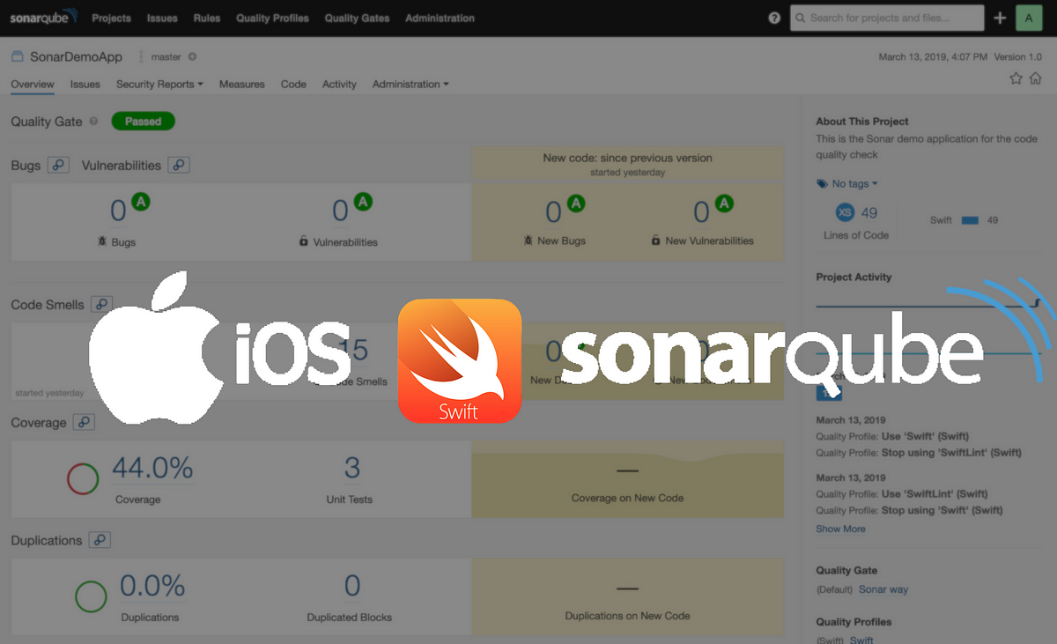Click the 0 New Bugs count
This screenshot has height=644, width=1057.
pos(553,212)
